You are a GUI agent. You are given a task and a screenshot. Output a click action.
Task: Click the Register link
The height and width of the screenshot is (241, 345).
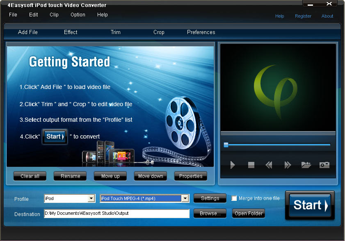tap(303, 16)
